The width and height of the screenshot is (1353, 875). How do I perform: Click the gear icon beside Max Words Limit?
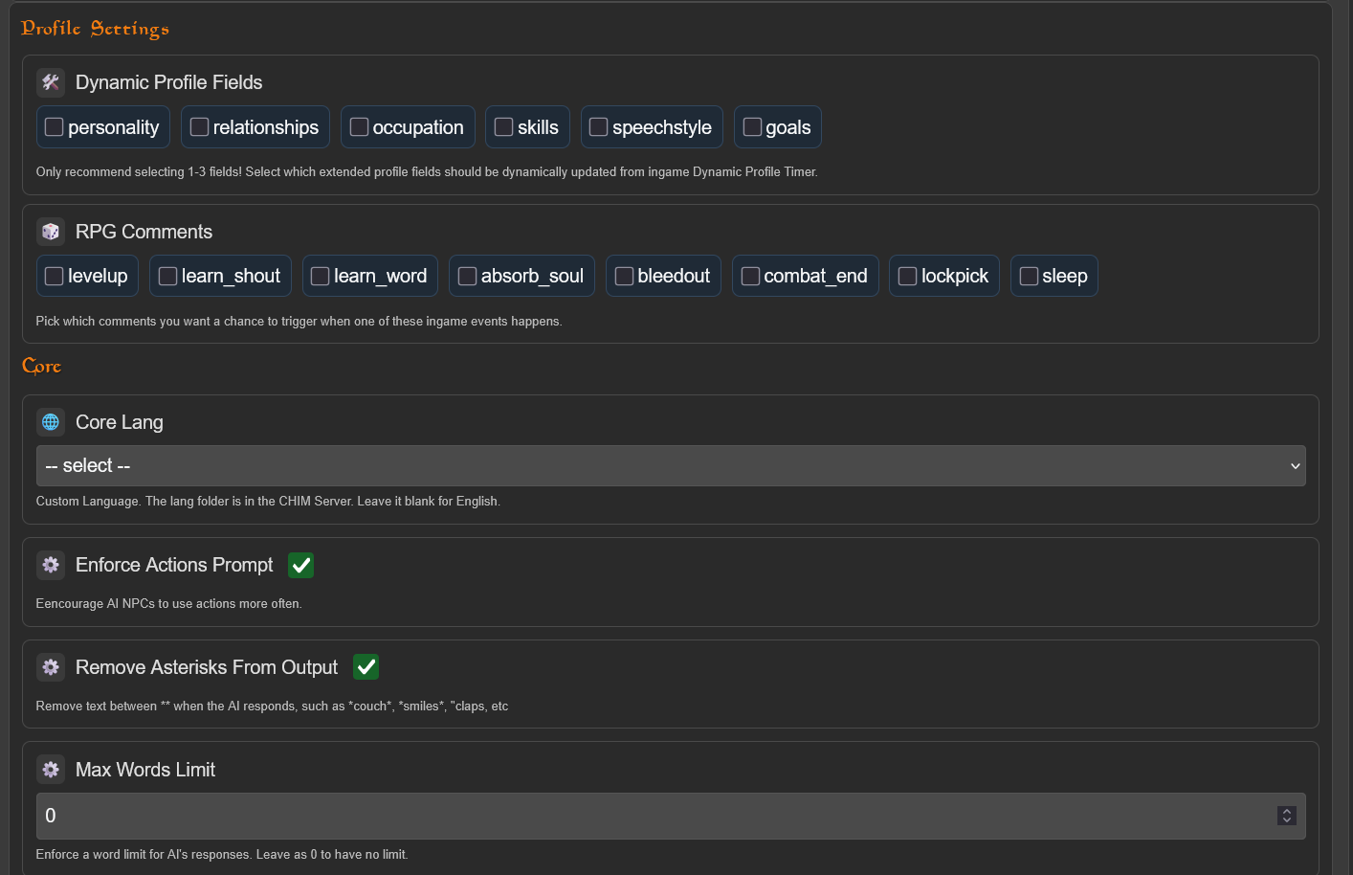click(51, 770)
